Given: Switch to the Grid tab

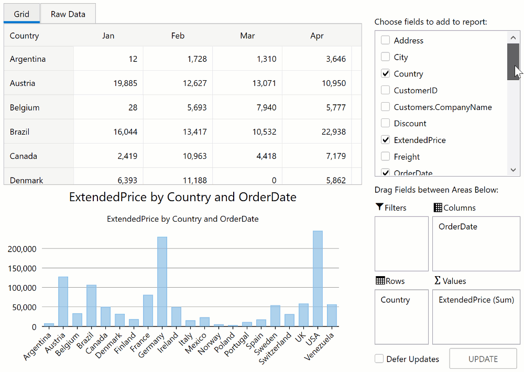Looking at the screenshot, I should 21,14.
